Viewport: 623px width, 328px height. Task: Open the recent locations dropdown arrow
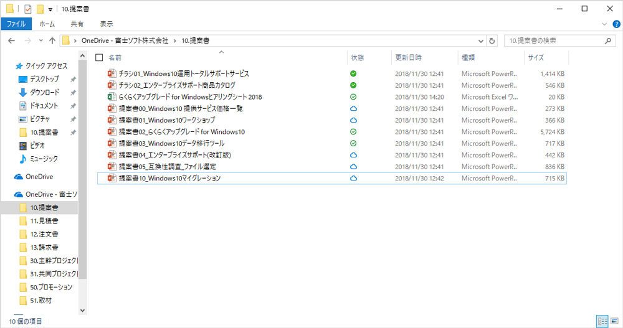coord(41,40)
